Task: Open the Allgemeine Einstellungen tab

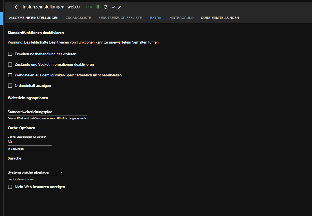Action: coord(34,18)
